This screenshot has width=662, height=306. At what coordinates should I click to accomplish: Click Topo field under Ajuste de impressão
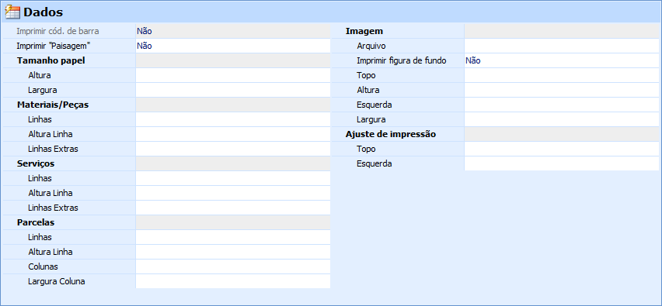tap(561, 149)
